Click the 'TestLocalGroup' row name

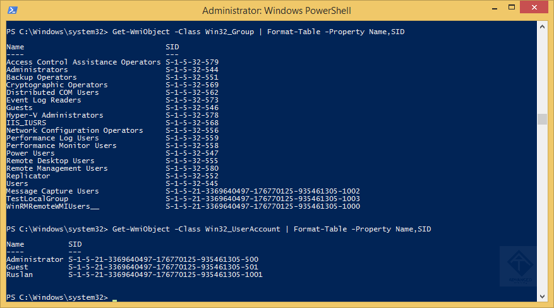[37, 199]
